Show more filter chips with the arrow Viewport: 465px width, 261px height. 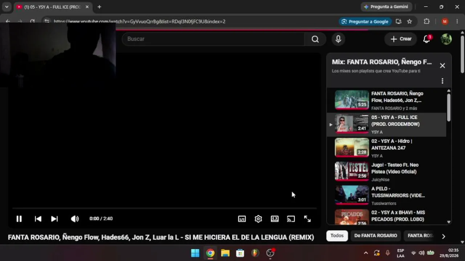pos(443,236)
